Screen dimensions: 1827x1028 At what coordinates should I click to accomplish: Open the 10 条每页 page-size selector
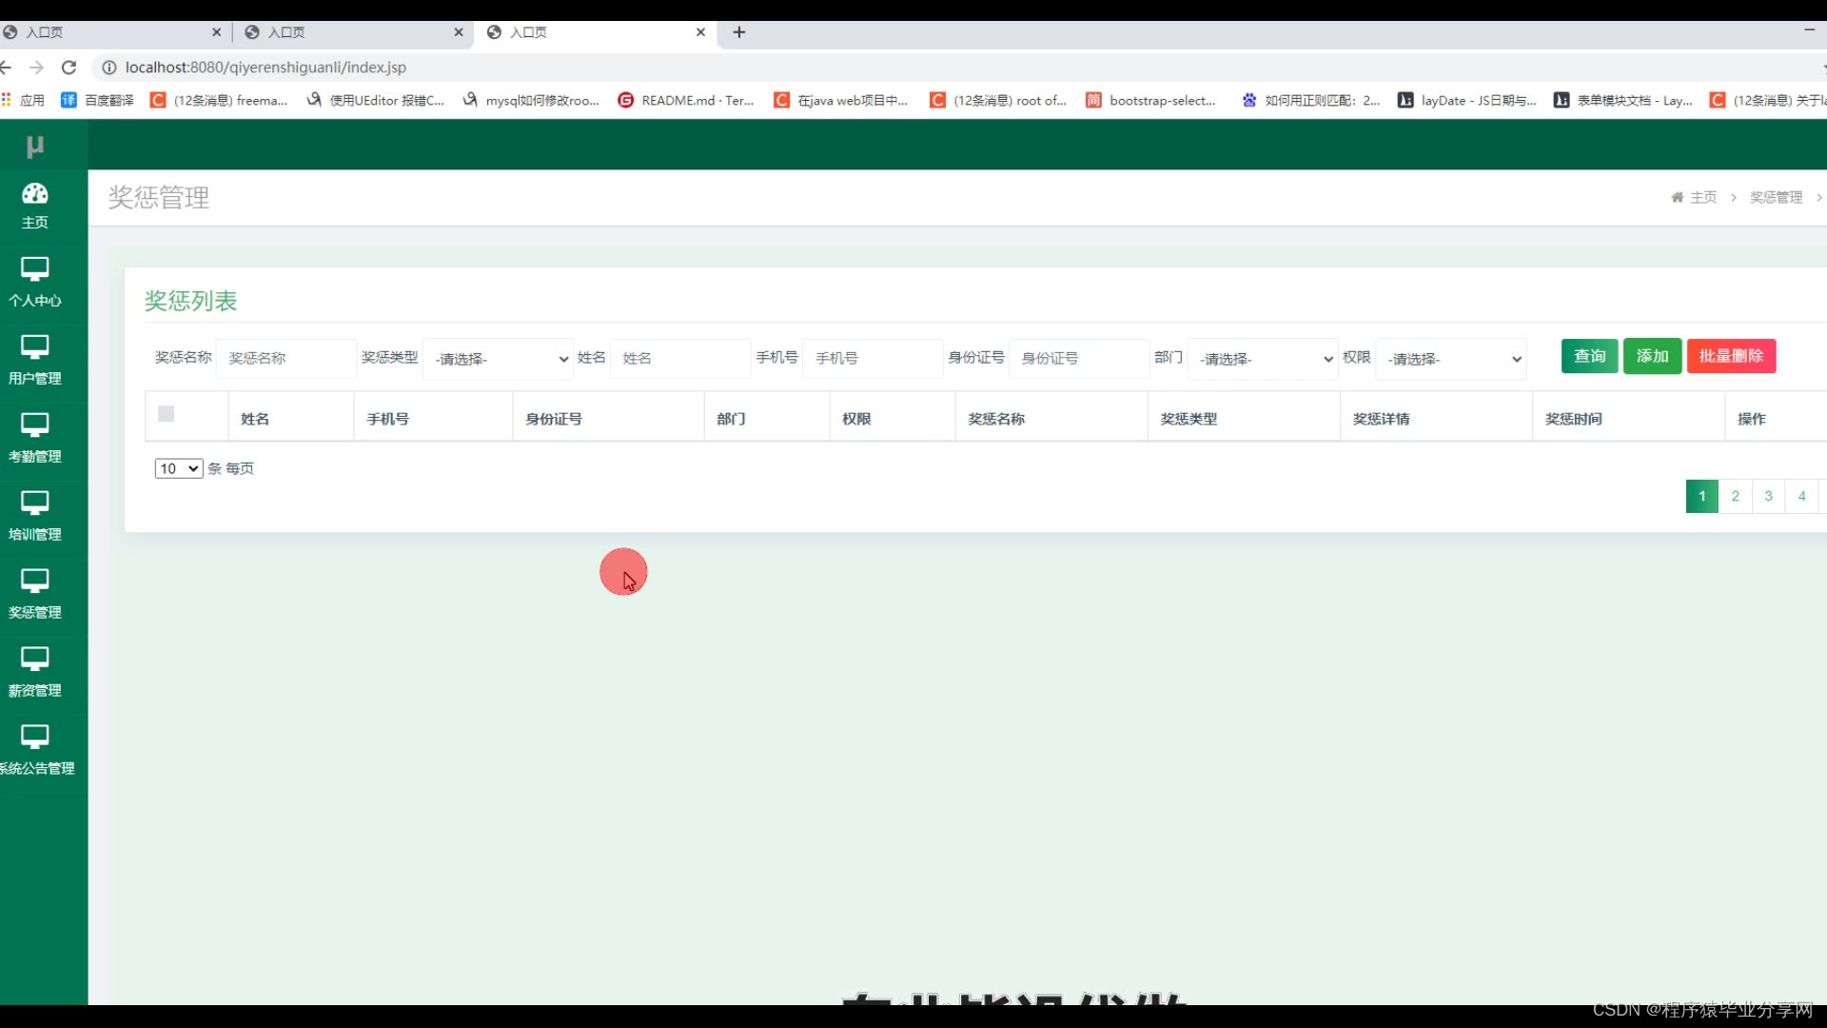179,468
